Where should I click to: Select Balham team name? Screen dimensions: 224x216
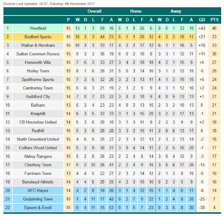[38, 105]
